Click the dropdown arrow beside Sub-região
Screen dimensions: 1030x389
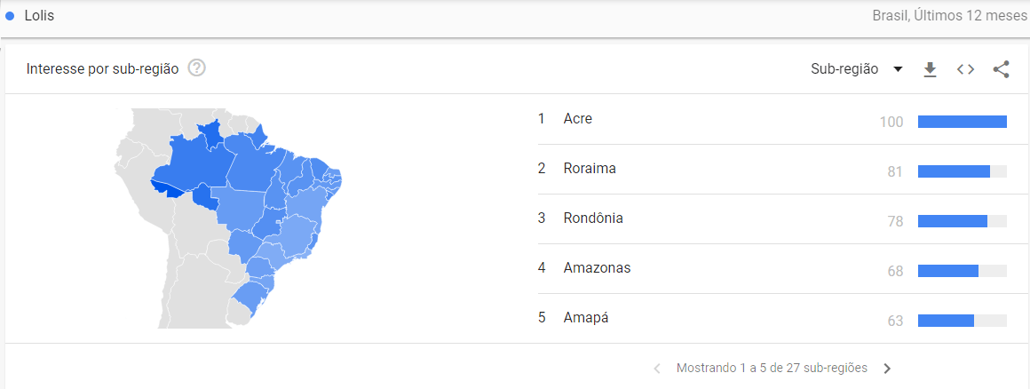[x=898, y=69]
